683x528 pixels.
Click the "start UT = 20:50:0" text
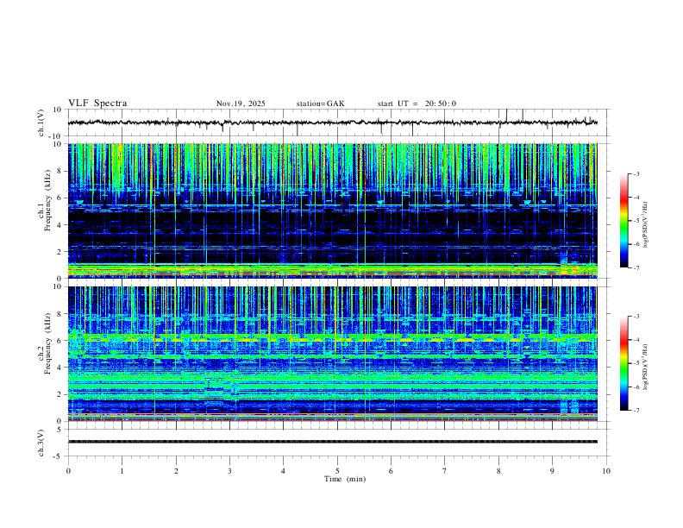pos(417,104)
